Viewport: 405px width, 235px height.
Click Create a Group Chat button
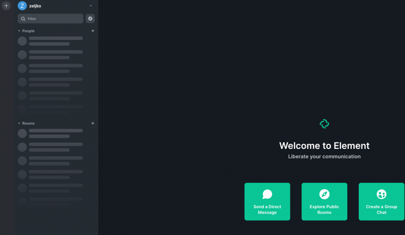382,201
